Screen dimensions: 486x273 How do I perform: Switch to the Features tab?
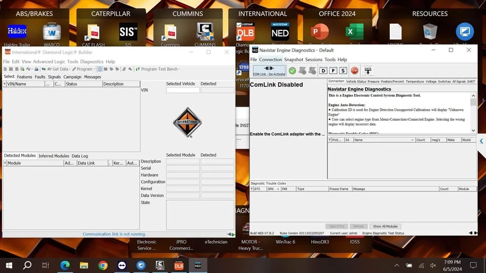coord(24,77)
